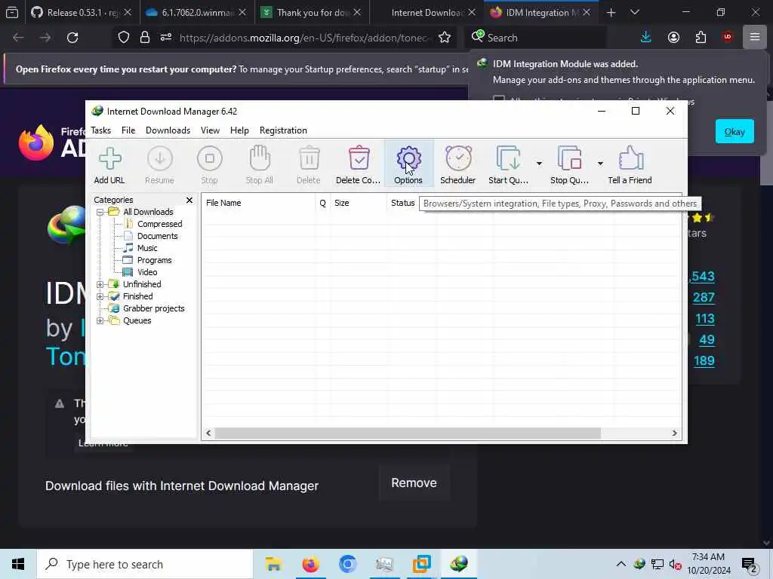Open the Registration menu
Viewport: 773px width, 579px height.
(283, 130)
